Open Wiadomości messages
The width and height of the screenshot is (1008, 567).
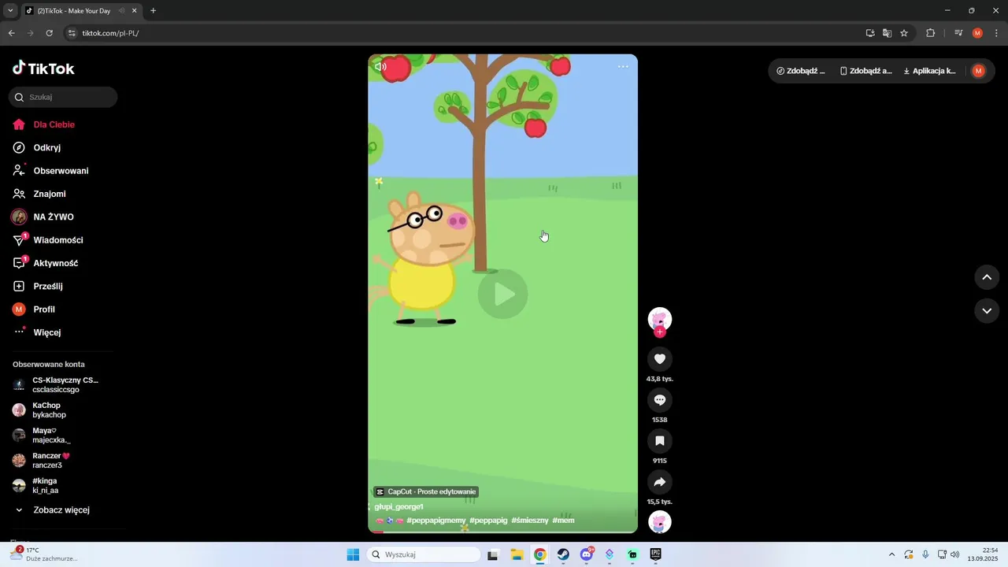click(x=57, y=240)
